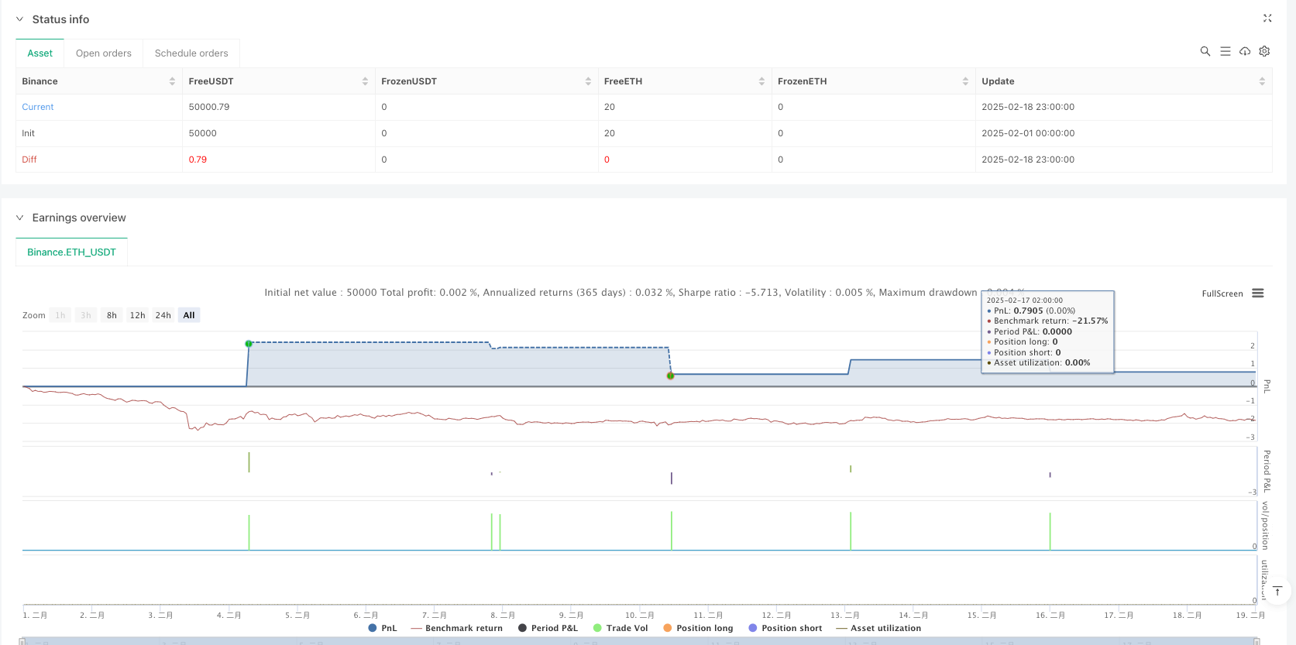The height and width of the screenshot is (645, 1296).
Task: Click the FullScreen chart button
Action: [1222, 293]
